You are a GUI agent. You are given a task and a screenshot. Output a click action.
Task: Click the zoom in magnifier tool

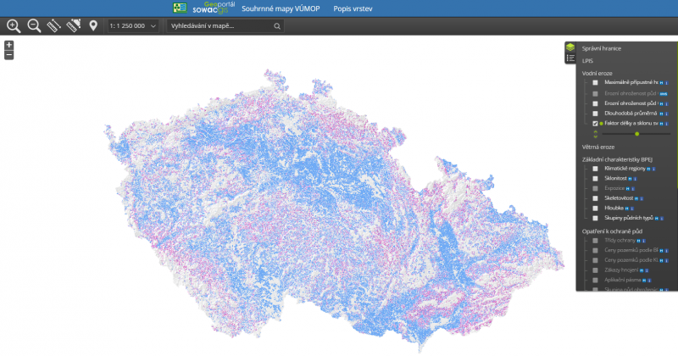[13, 26]
